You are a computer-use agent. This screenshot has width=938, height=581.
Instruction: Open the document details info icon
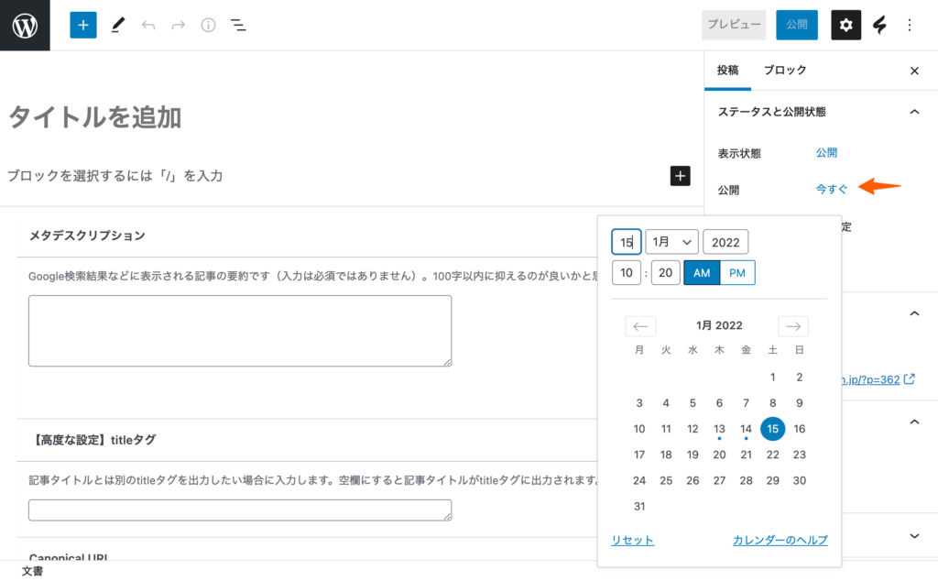point(208,25)
